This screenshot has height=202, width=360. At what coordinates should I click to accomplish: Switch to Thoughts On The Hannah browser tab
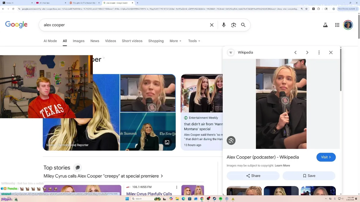[84, 3]
